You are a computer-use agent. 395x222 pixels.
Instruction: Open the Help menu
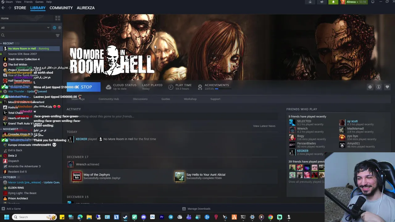point(49,2)
